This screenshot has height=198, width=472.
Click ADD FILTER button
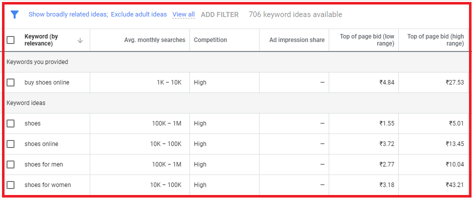(220, 14)
